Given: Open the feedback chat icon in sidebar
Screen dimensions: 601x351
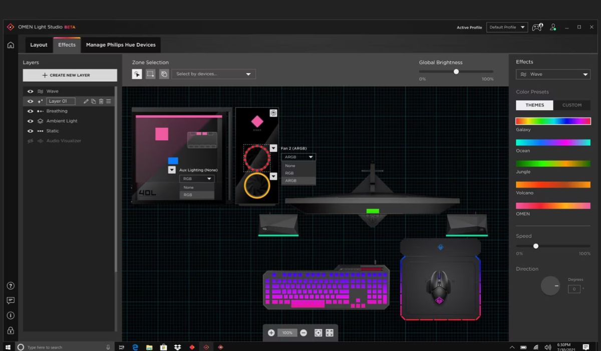Looking at the screenshot, I should pyautogui.click(x=10, y=301).
